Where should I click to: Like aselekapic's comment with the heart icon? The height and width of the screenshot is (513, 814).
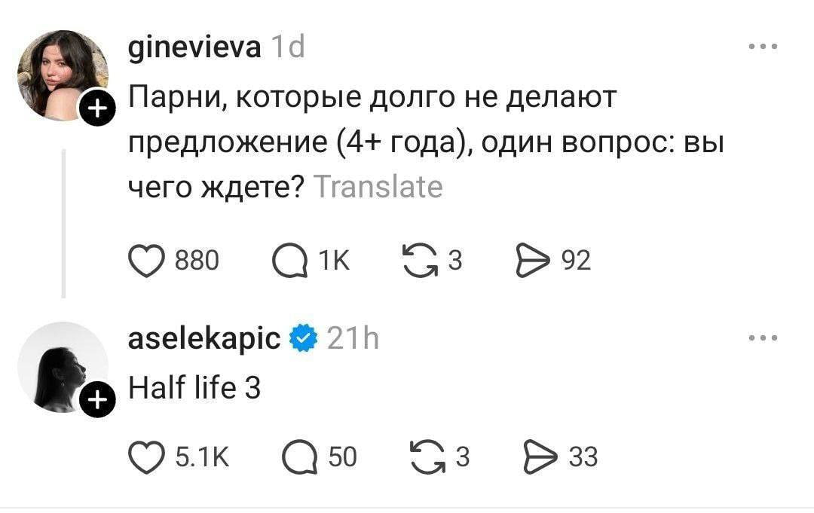(x=146, y=456)
